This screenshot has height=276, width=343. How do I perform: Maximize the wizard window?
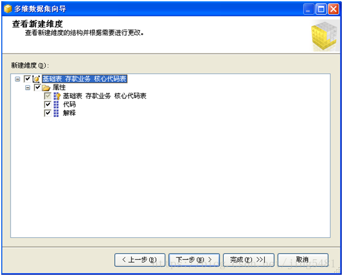[321, 9]
